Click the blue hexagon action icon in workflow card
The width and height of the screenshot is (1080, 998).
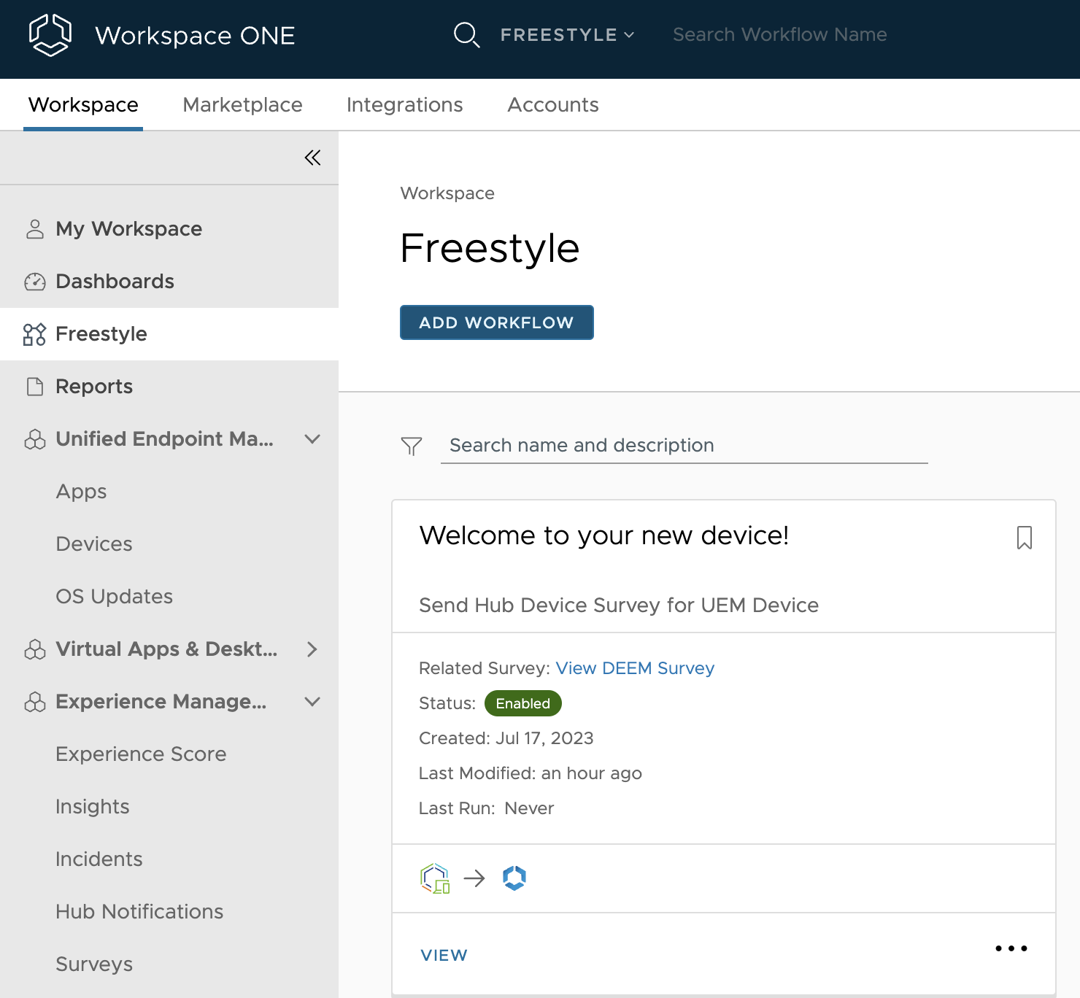pyautogui.click(x=514, y=878)
